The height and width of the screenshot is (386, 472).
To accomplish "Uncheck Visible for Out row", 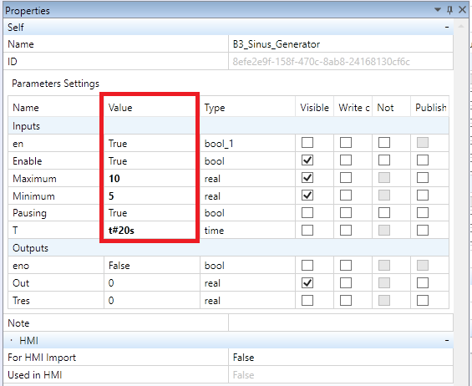I will (307, 282).
